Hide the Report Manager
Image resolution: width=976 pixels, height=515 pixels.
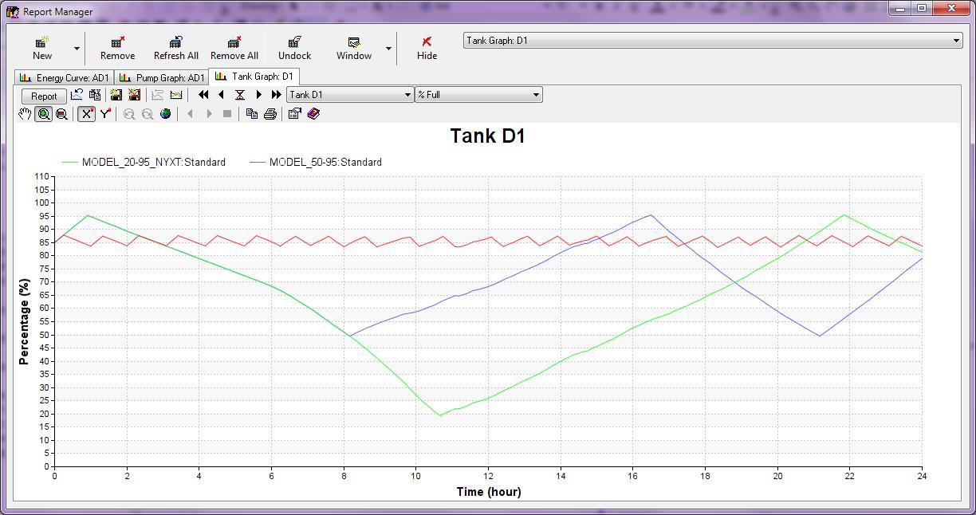(427, 48)
